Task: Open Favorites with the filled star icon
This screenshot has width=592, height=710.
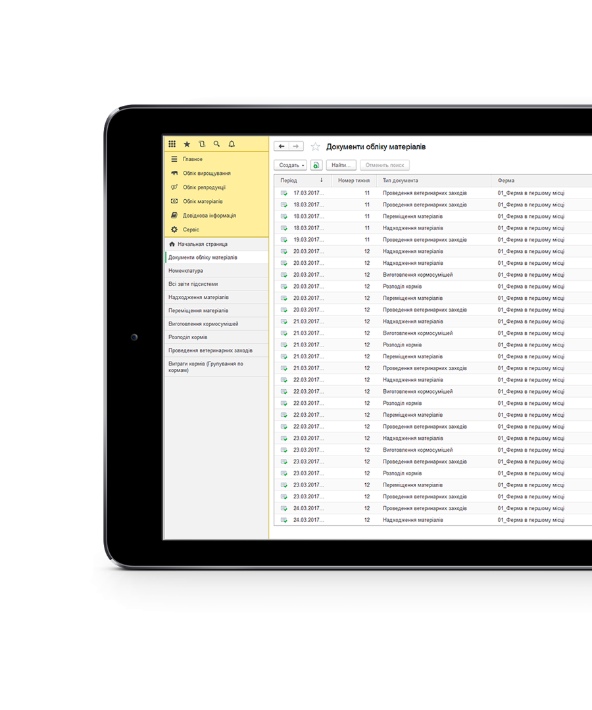Action: [187, 144]
